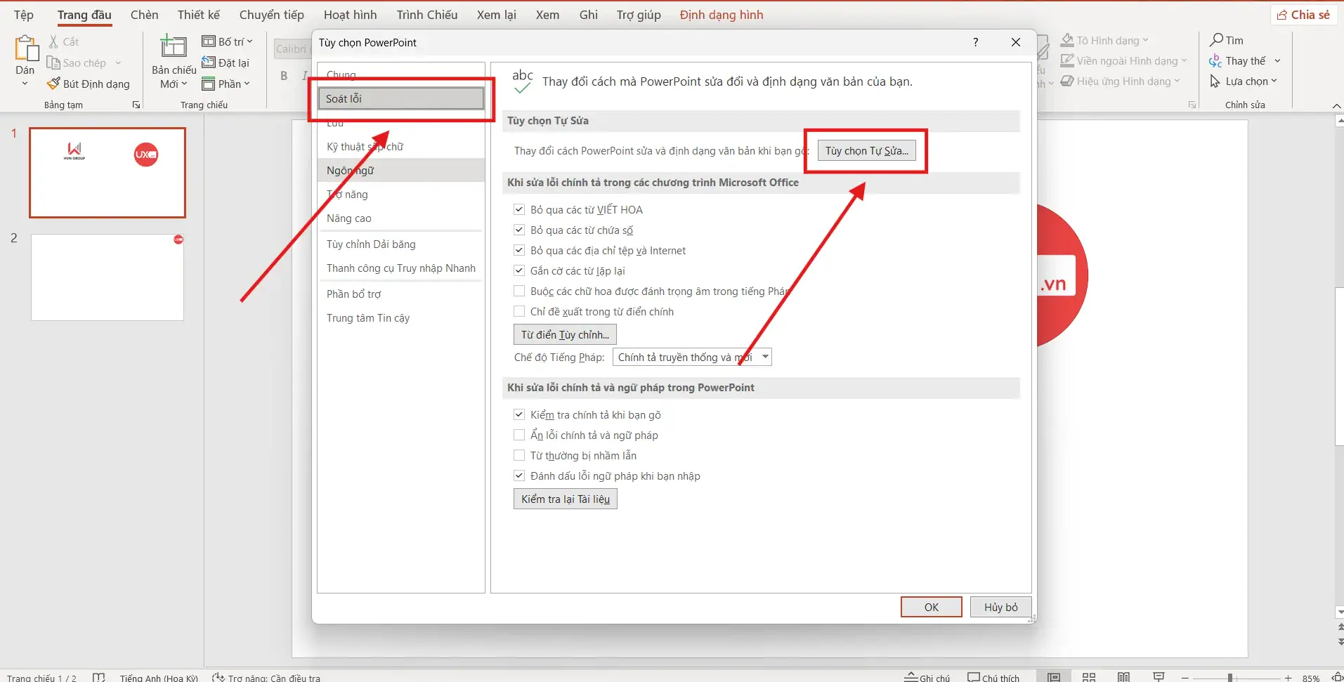
Task: Open the Tệp file tab
Action: click(24, 15)
